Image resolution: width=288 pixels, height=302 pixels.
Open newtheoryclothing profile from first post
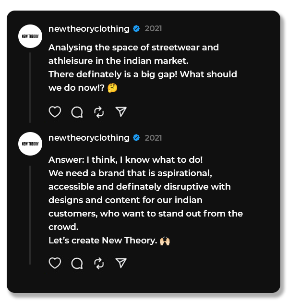tap(89, 29)
